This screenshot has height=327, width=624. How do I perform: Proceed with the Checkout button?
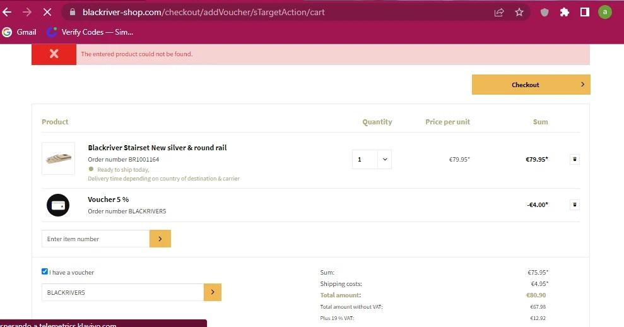pyautogui.click(x=531, y=85)
